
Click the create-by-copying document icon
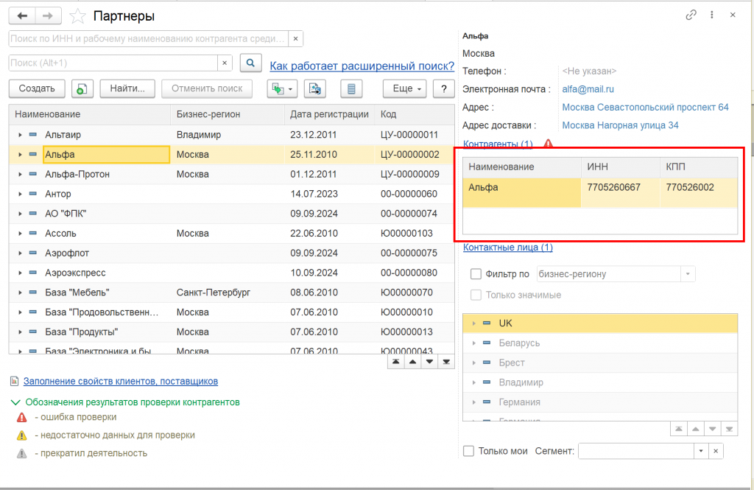[x=82, y=88]
